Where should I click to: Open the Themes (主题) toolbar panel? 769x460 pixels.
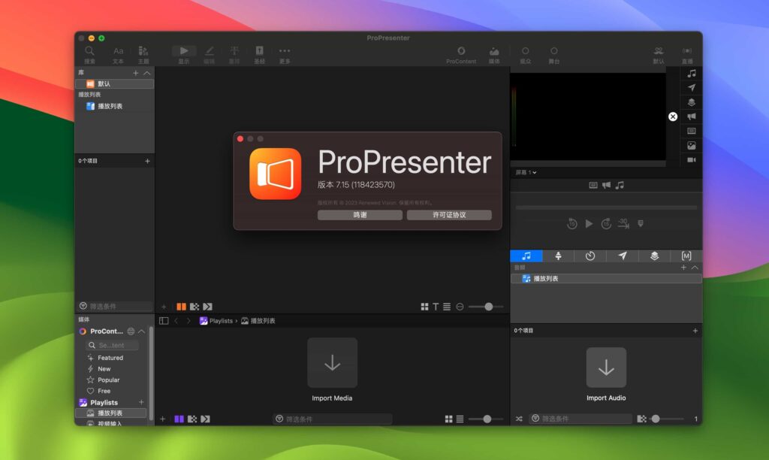145,51
